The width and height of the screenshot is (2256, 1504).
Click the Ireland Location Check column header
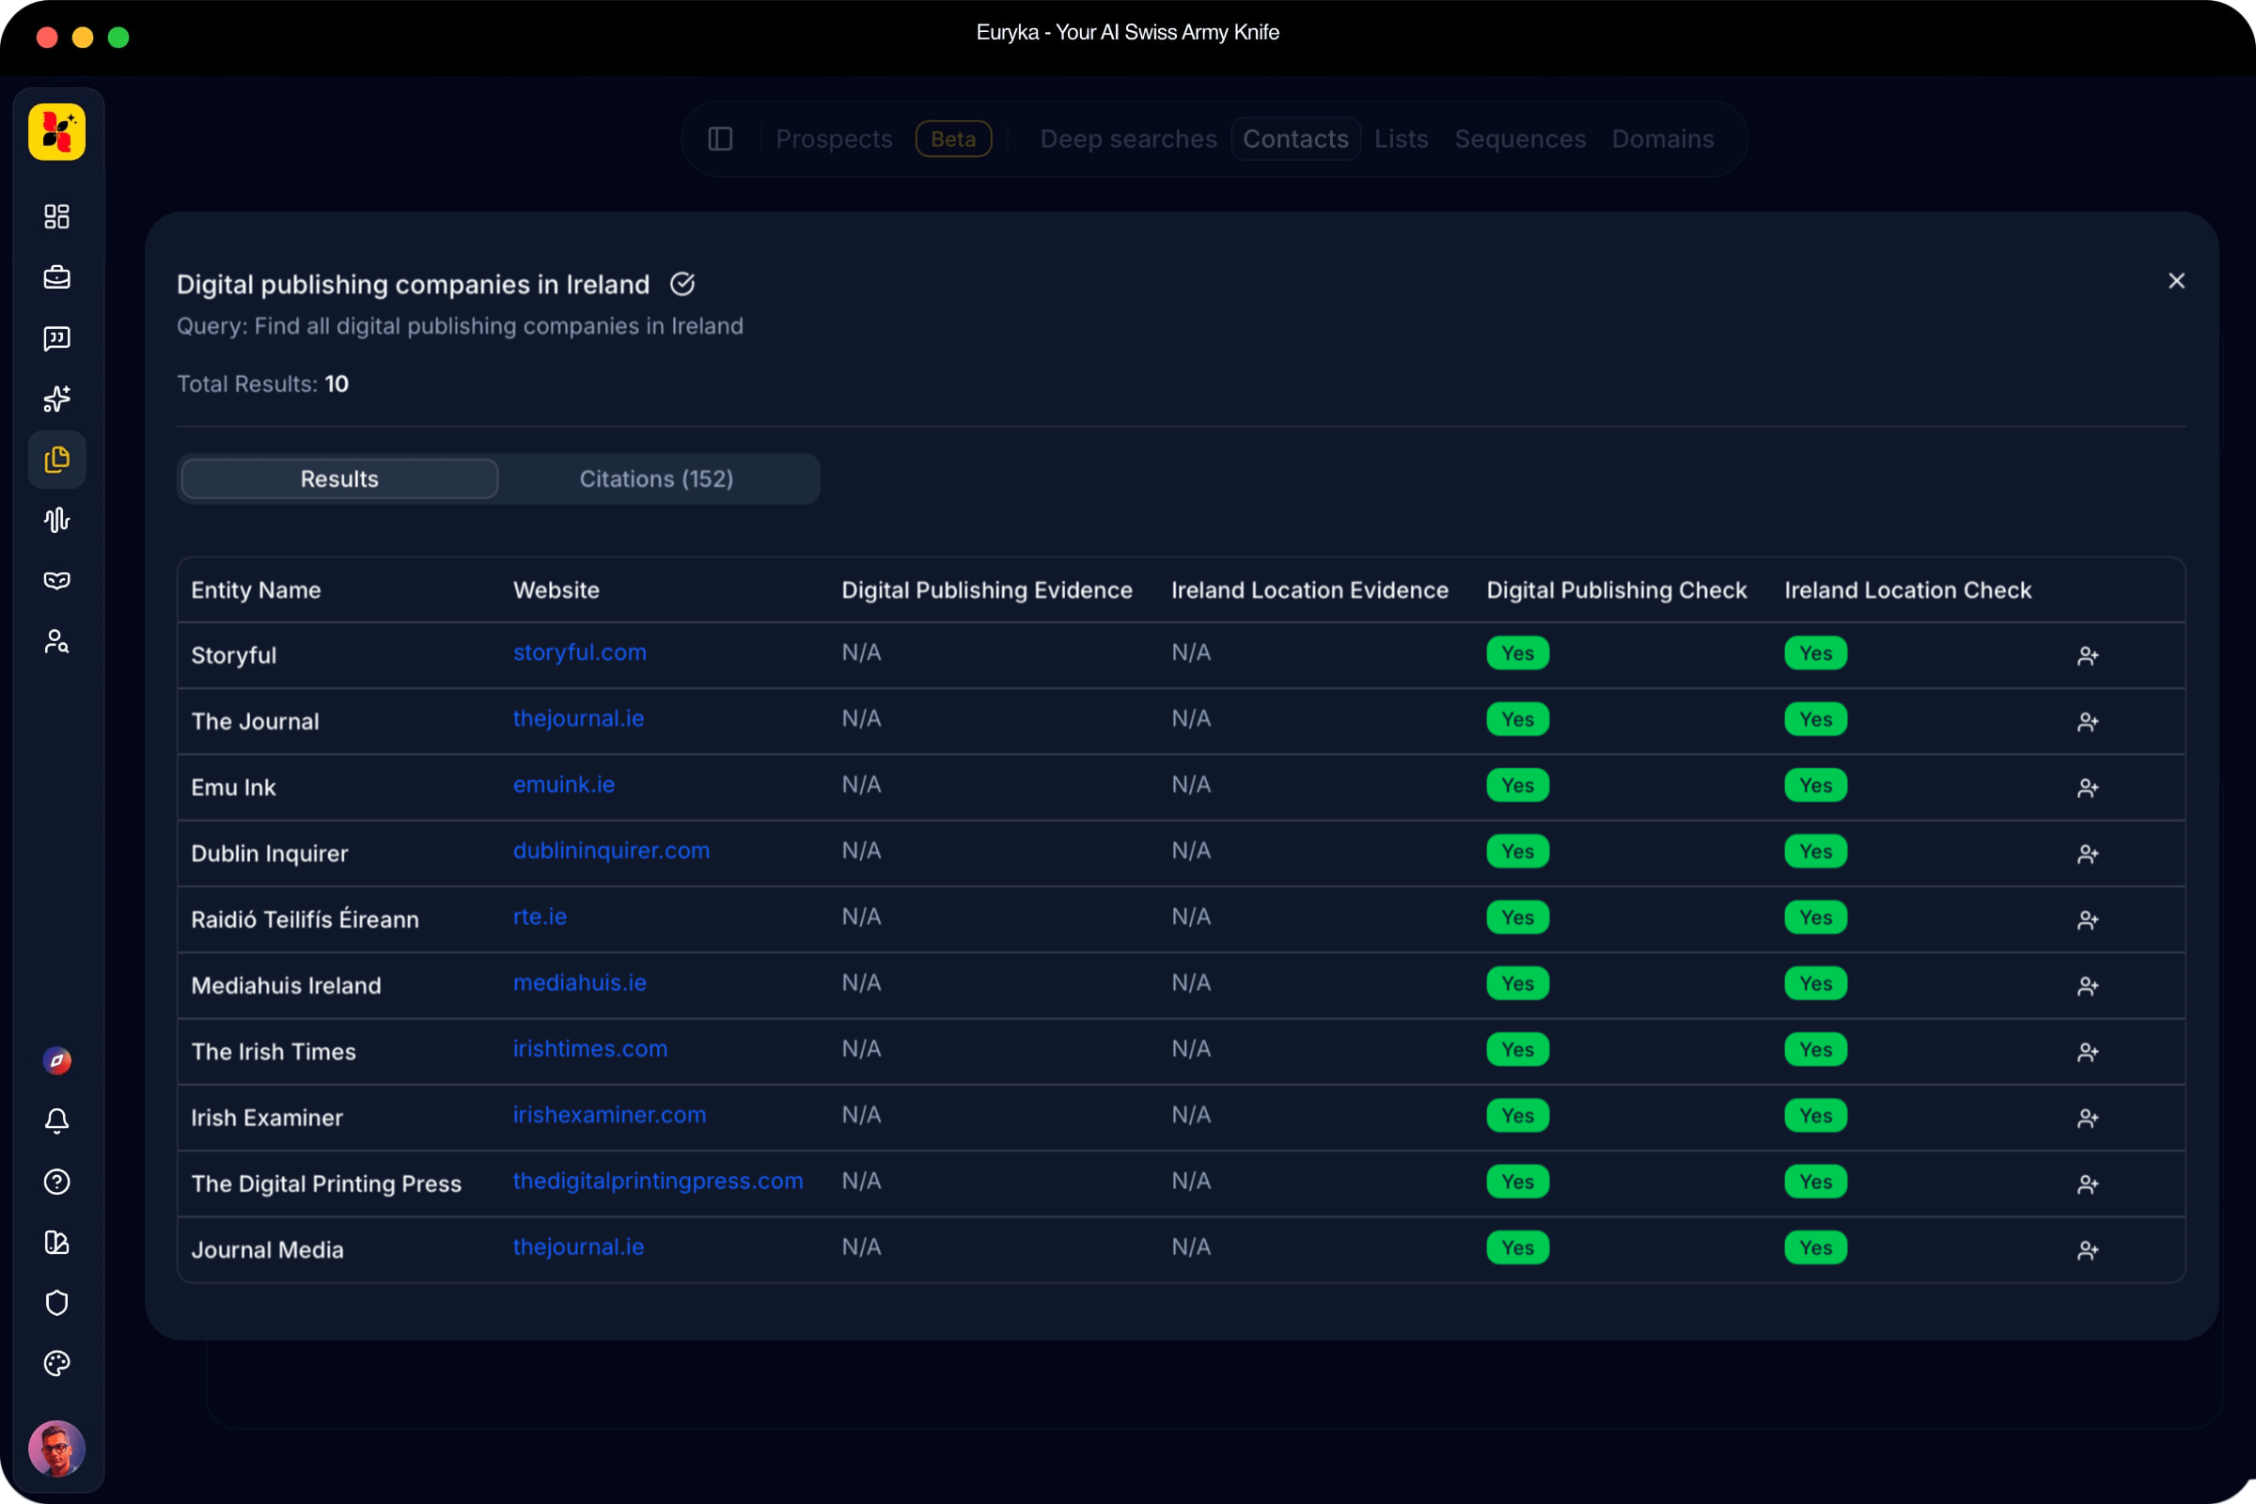pos(1908,590)
